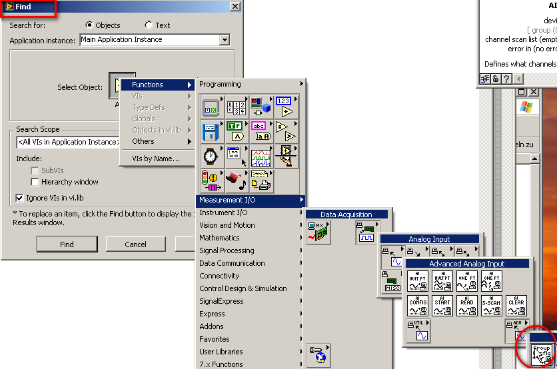557x369 pixels.
Task: Open the Boolean TF palette icon
Action: (237, 132)
